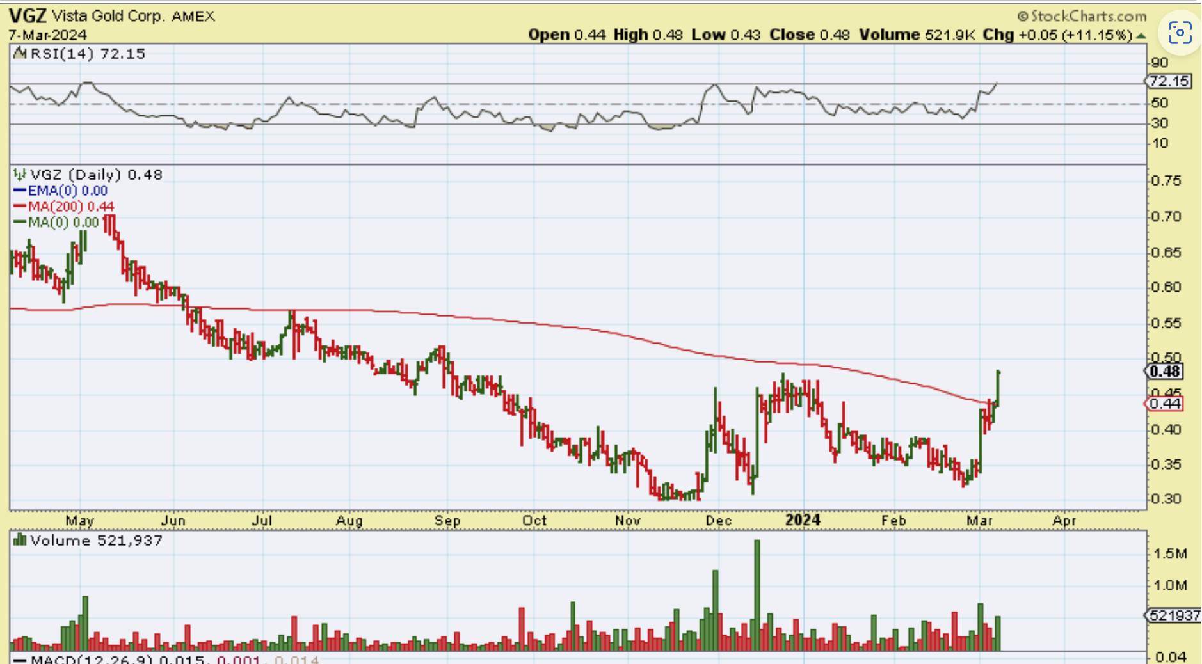Click the Low 0.43 value
Image resolution: width=1202 pixels, height=664 pixels.
point(726,35)
